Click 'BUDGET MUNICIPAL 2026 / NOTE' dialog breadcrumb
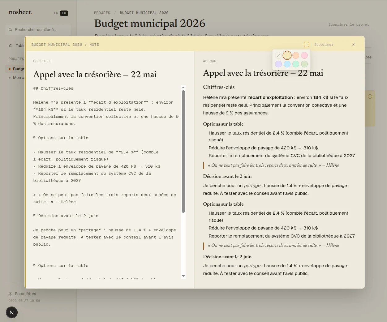This screenshot has height=322, width=387. click(x=65, y=45)
